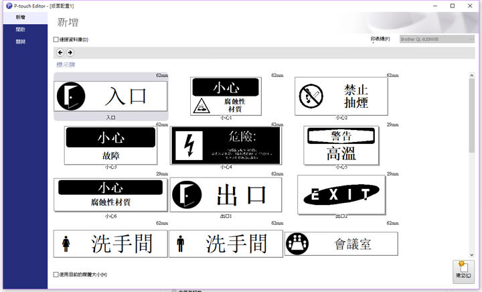Click the back arrow navigation icon
This screenshot has width=482, height=292.
pyautogui.click(x=60, y=52)
